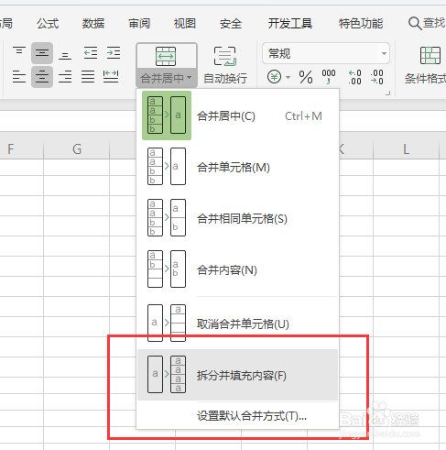
Task: Increase decimal places
Action: coord(354,77)
